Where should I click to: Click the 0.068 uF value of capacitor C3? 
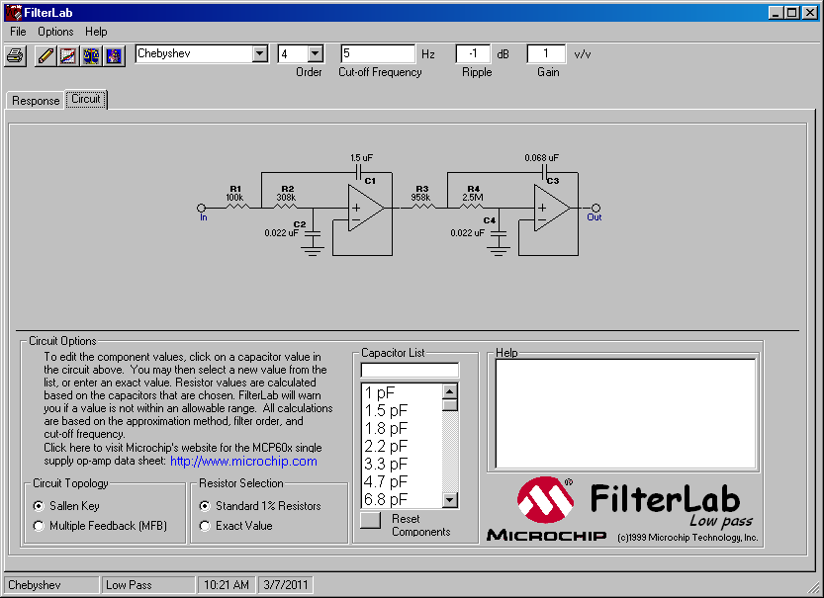[x=541, y=157]
